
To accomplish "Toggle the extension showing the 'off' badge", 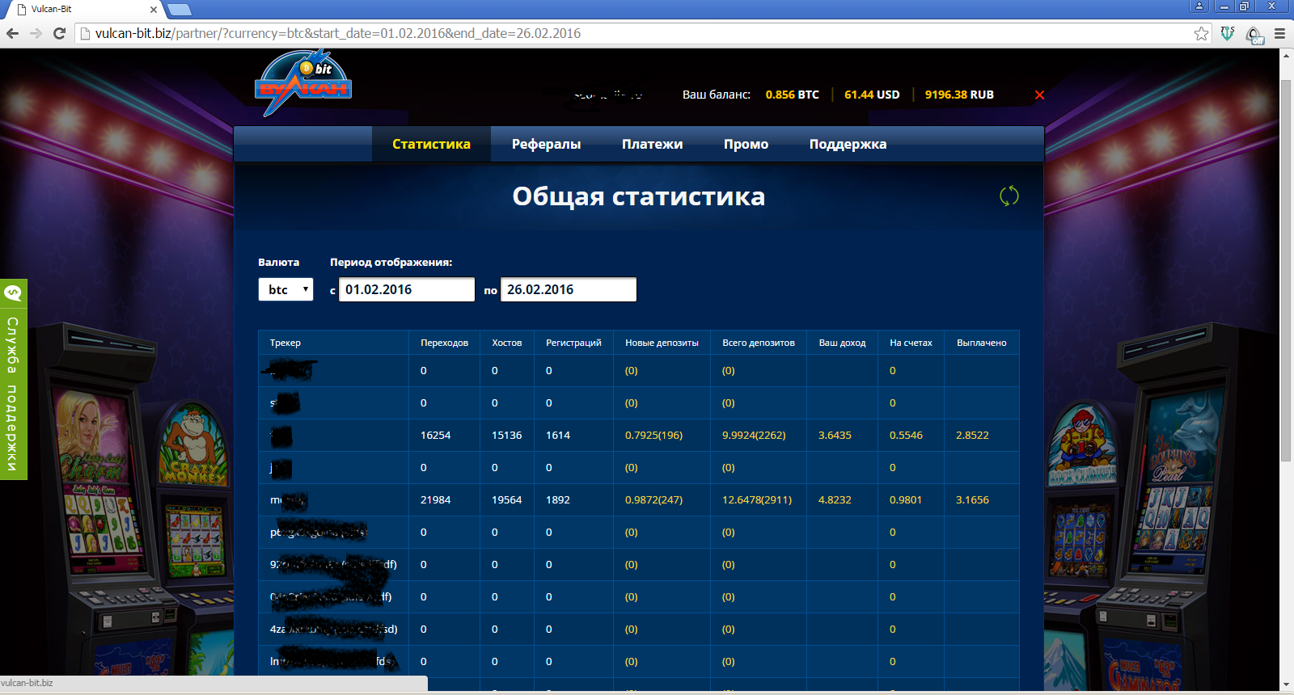I will pos(1254,35).
